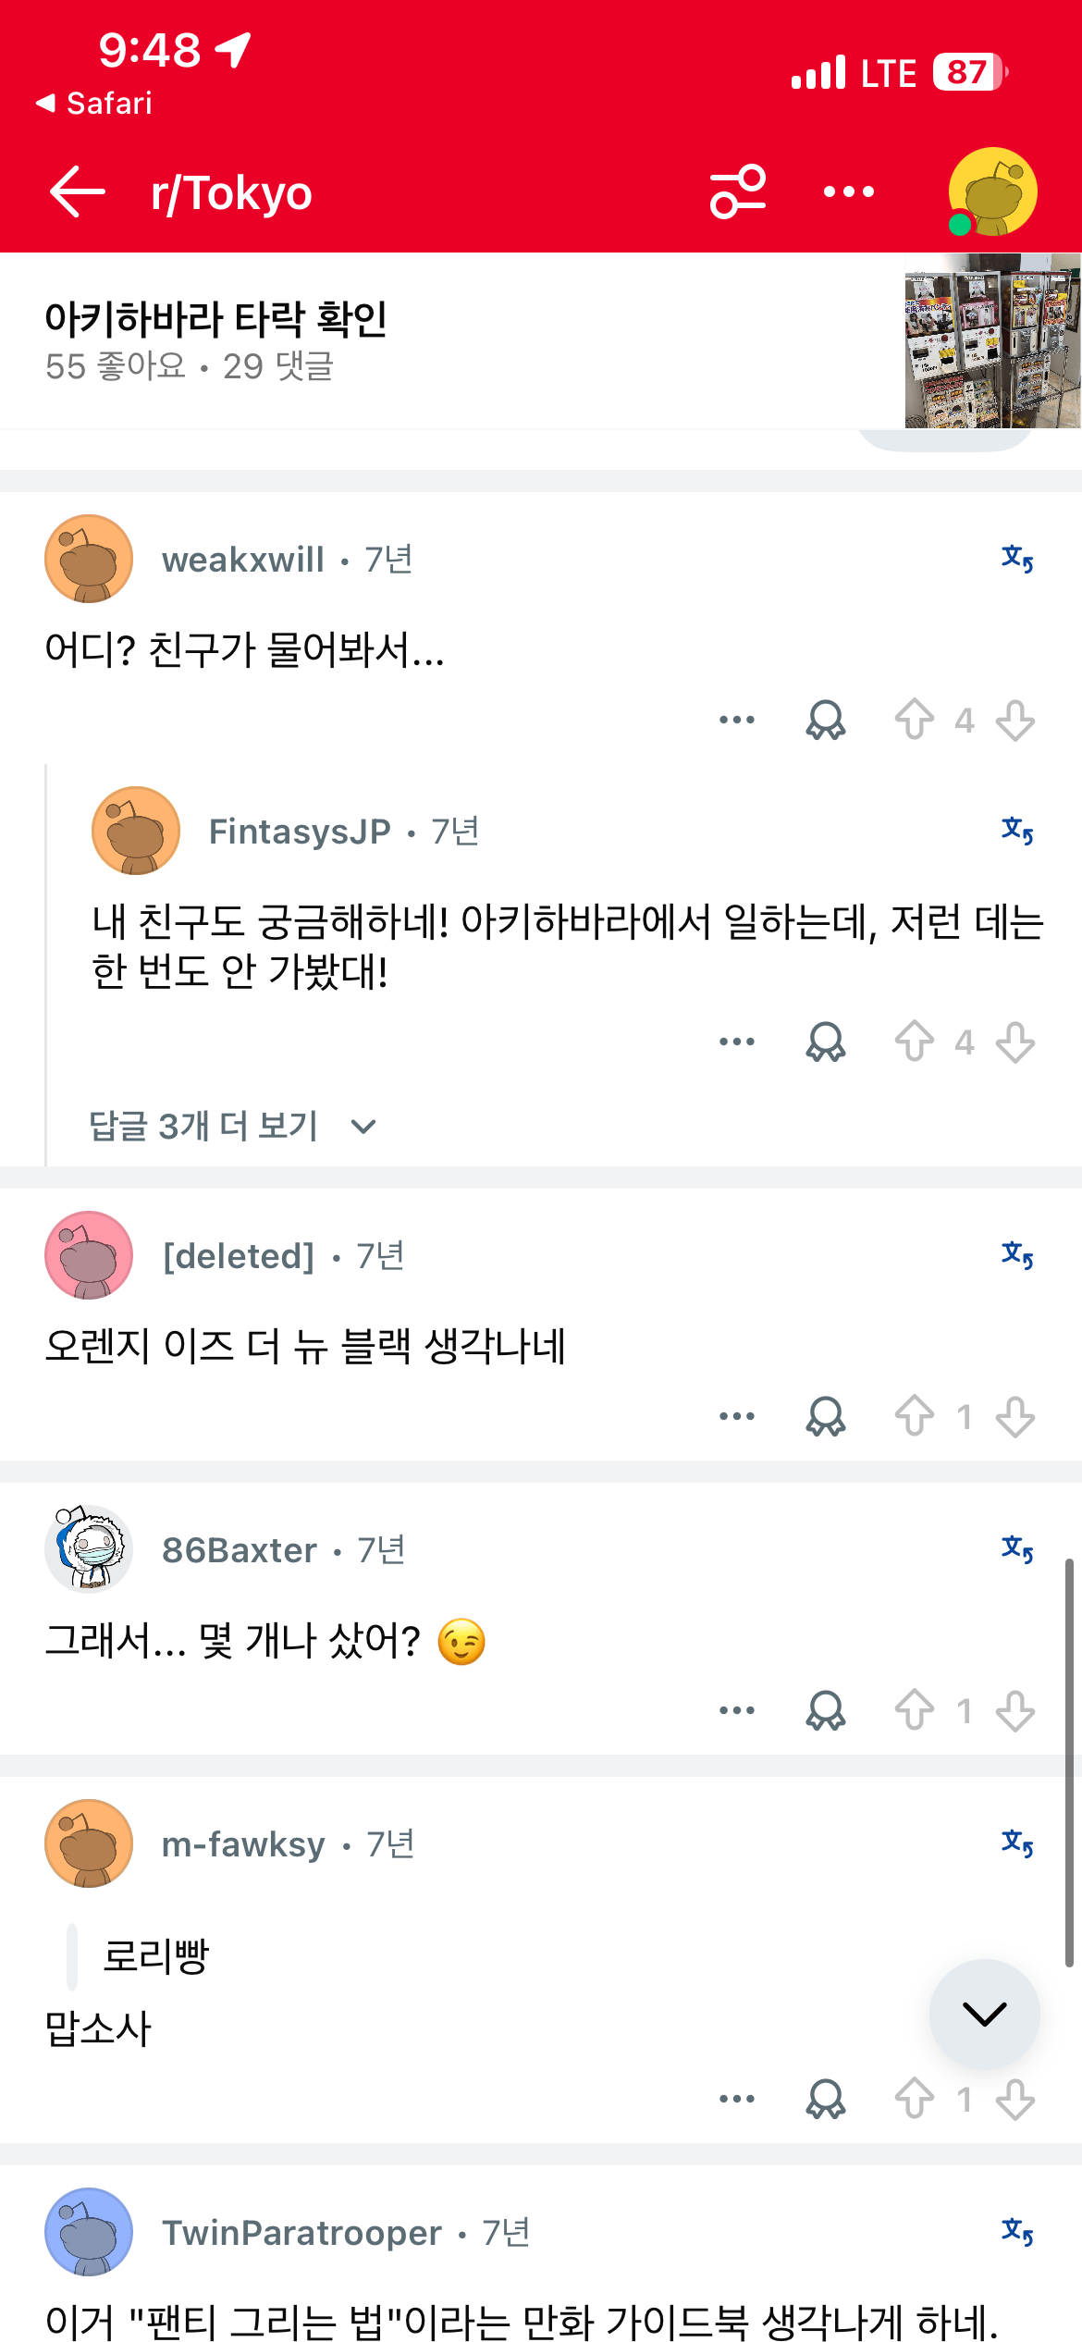
Task: Translate TwinParatrooper's comment
Action: 1016,2232
